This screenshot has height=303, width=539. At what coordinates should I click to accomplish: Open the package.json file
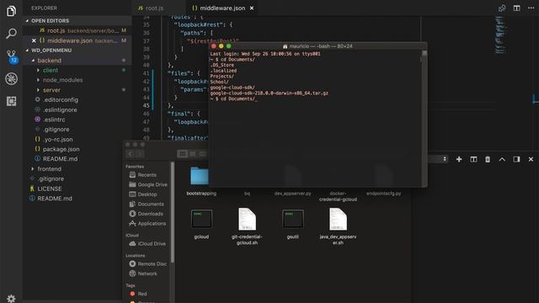(x=61, y=149)
